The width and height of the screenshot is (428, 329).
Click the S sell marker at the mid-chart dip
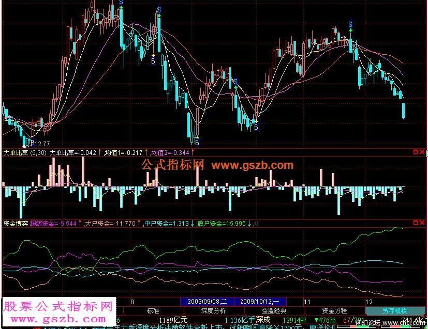(235, 82)
